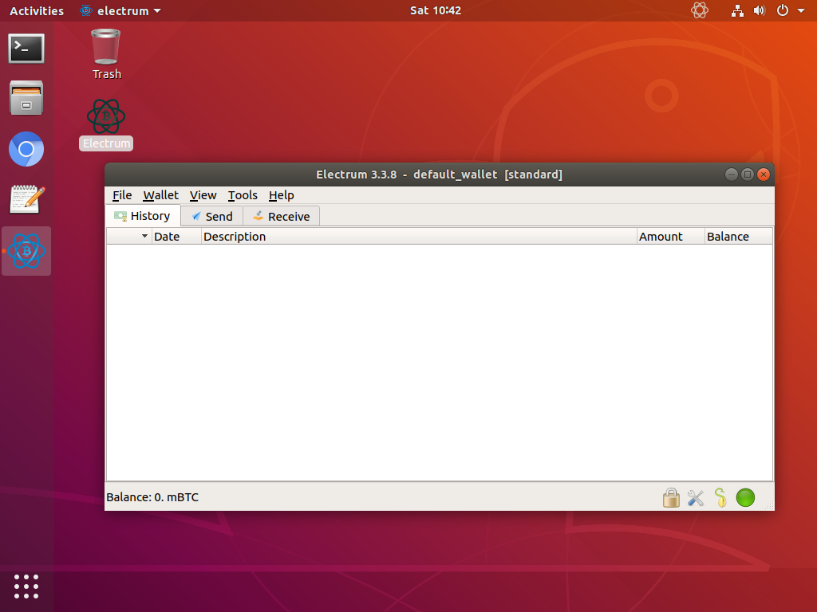Click the Balance column header
Image resolution: width=817 pixels, height=612 pixels.
pos(738,236)
